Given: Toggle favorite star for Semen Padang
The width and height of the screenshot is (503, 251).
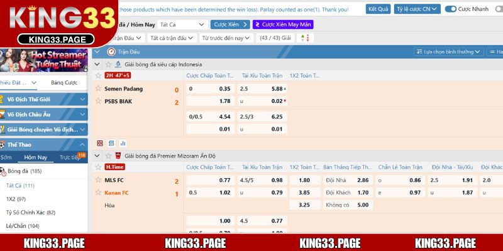Looking at the screenshot, I should point(98,88).
